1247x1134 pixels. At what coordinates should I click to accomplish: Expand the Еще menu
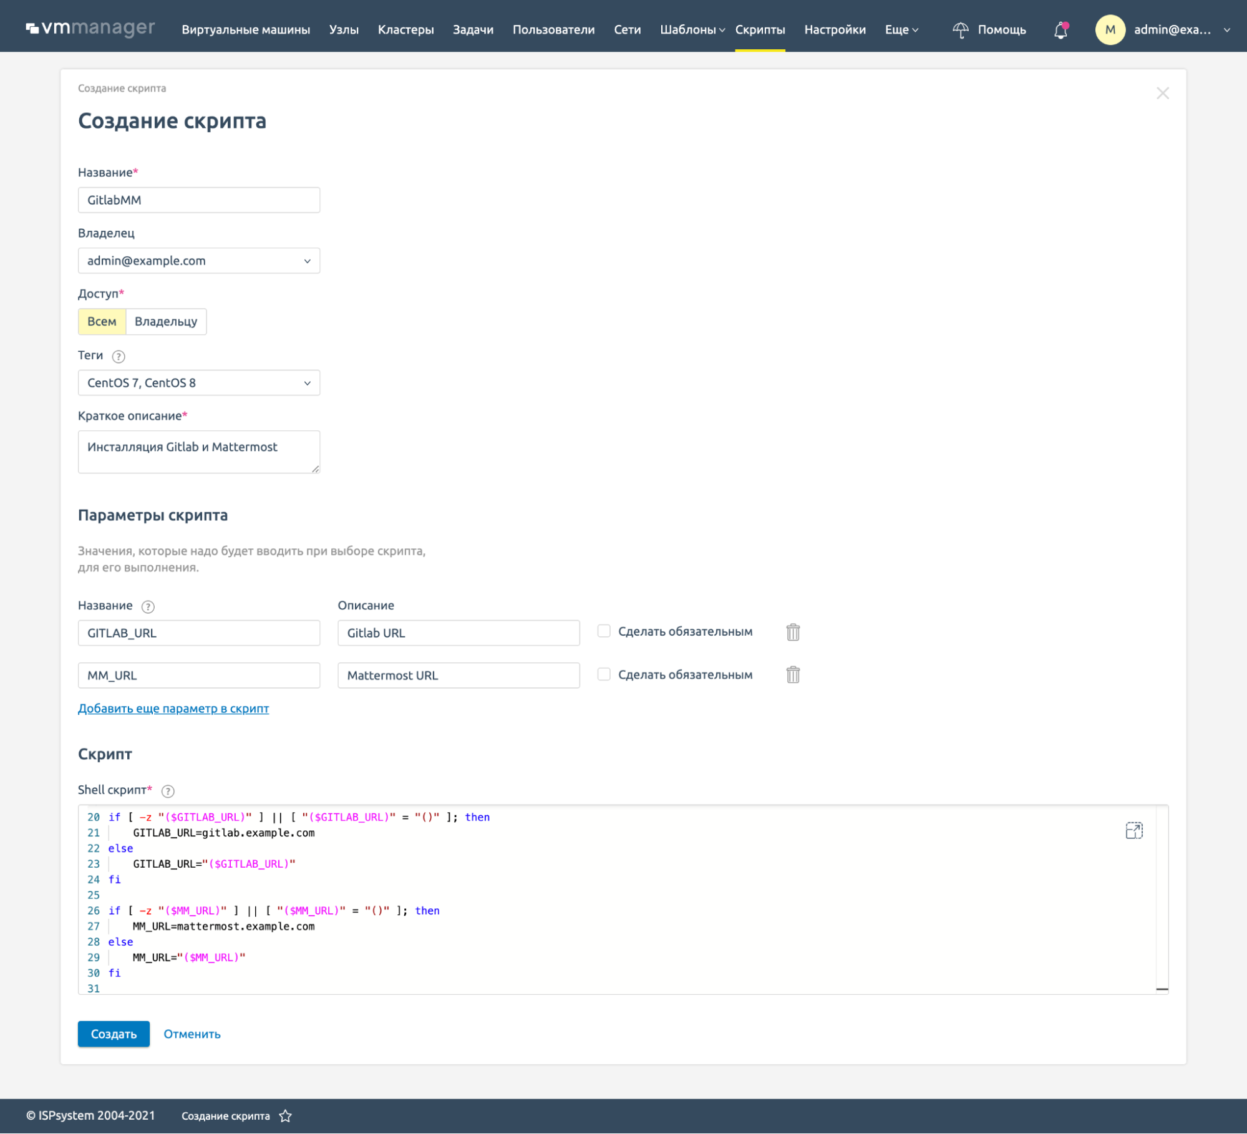point(901,30)
